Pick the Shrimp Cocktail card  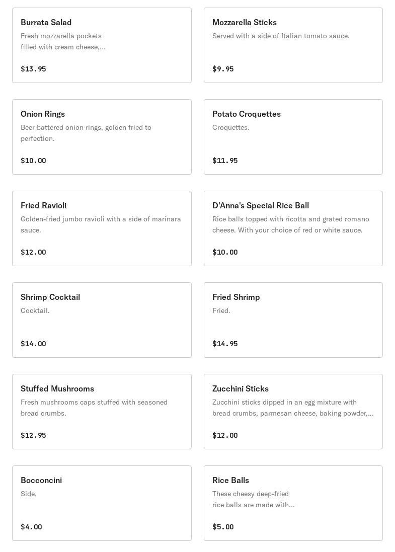pyautogui.click(x=102, y=320)
